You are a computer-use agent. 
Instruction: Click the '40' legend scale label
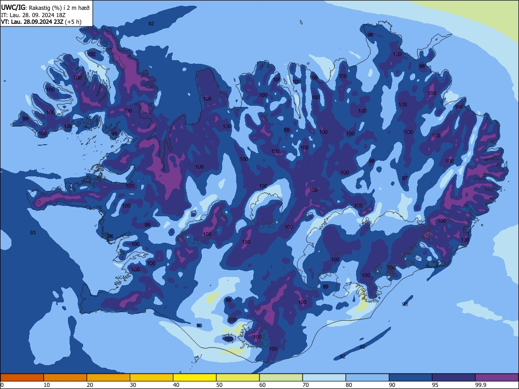176,385
